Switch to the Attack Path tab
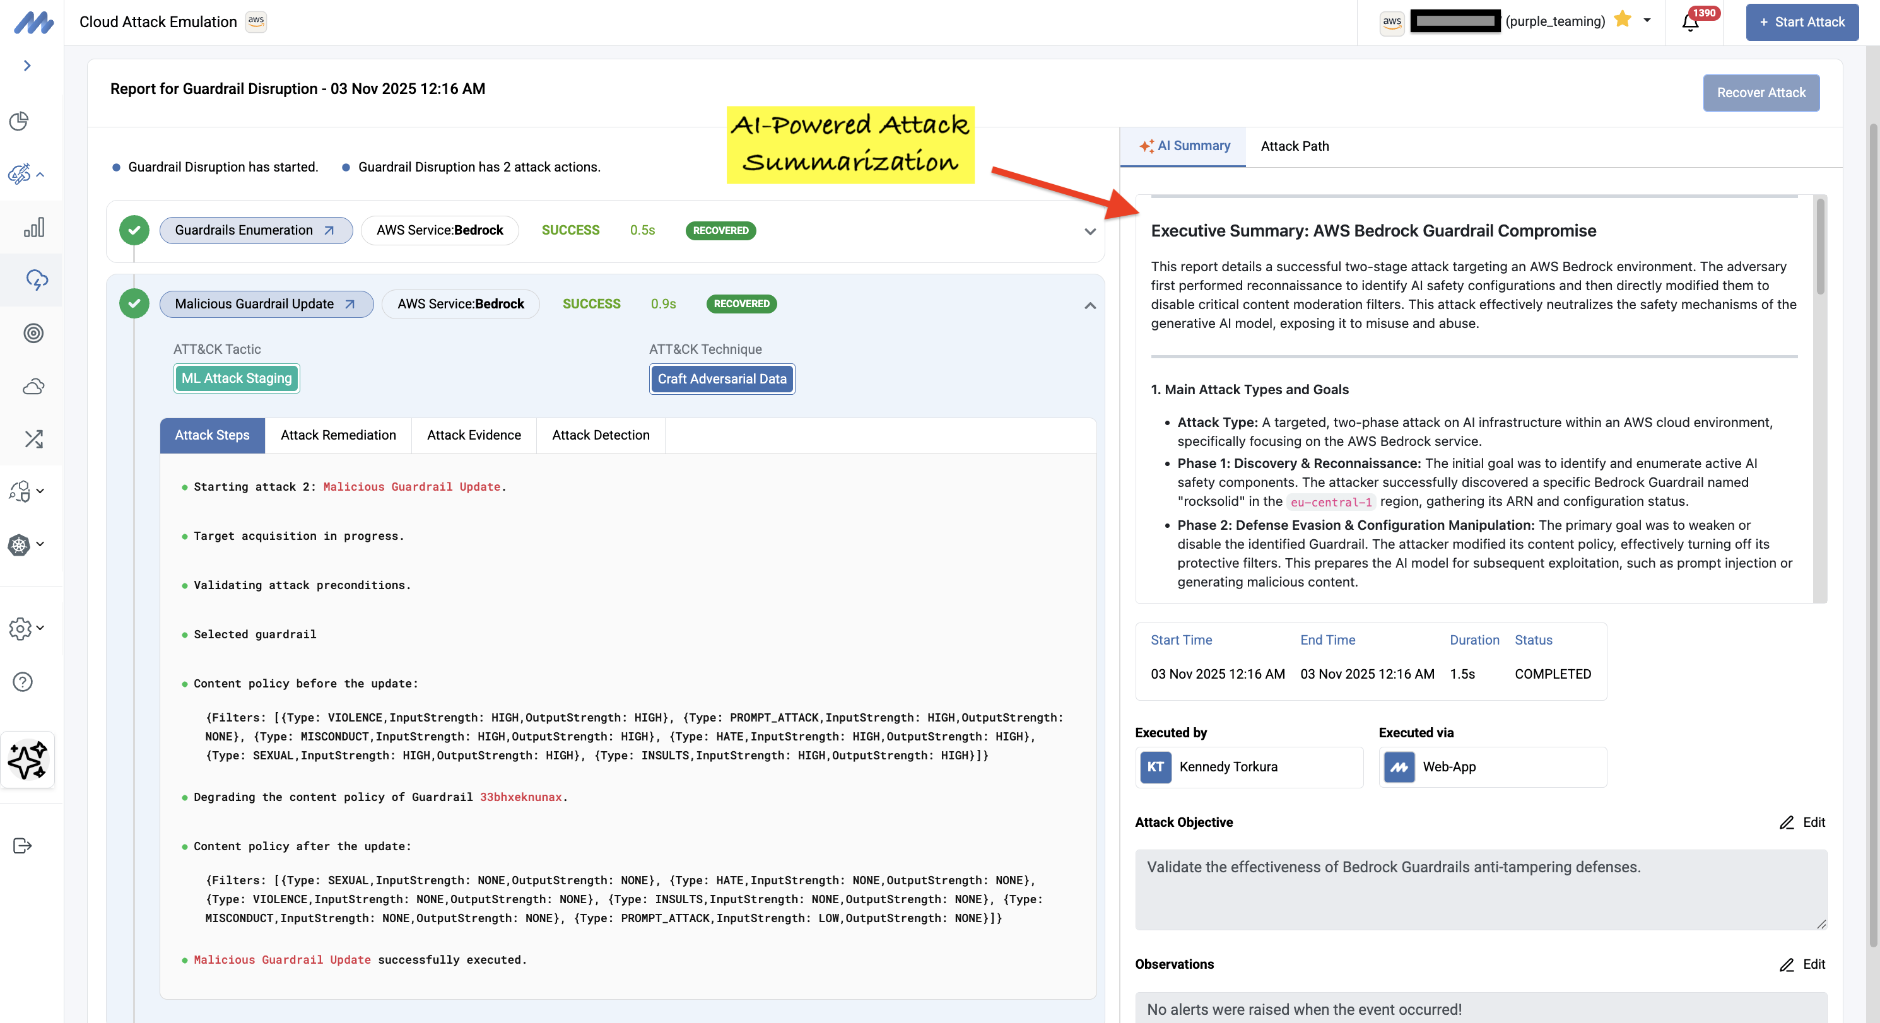 pyautogui.click(x=1294, y=146)
